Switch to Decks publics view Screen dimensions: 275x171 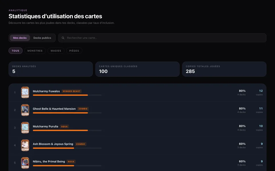pos(42,38)
